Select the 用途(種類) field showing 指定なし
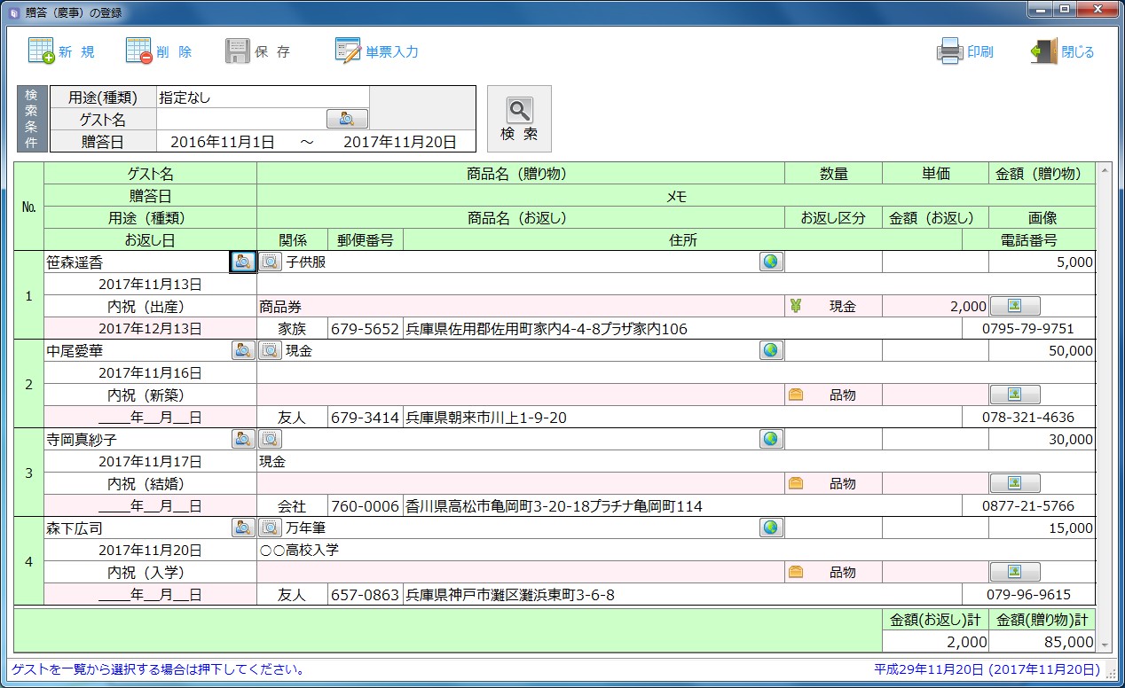The height and width of the screenshot is (688, 1125). [262, 98]
